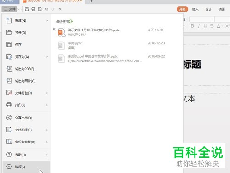This screenshot has height=173, width=230.
Task: Select the presentation document tab
Action: [x=53, y=1]
